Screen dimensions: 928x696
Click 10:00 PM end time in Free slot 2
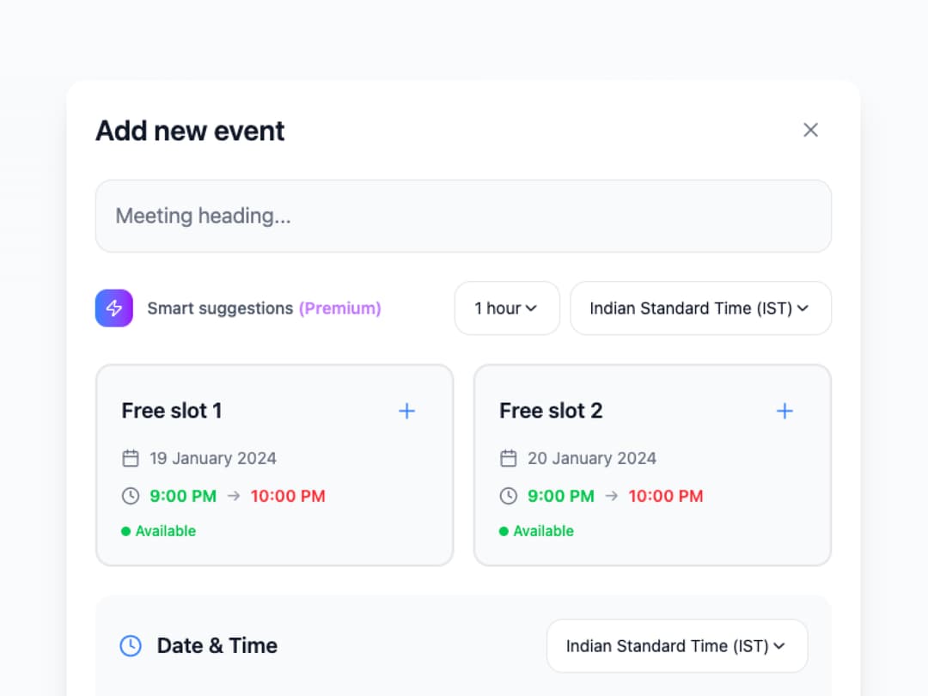coord(666,496)
